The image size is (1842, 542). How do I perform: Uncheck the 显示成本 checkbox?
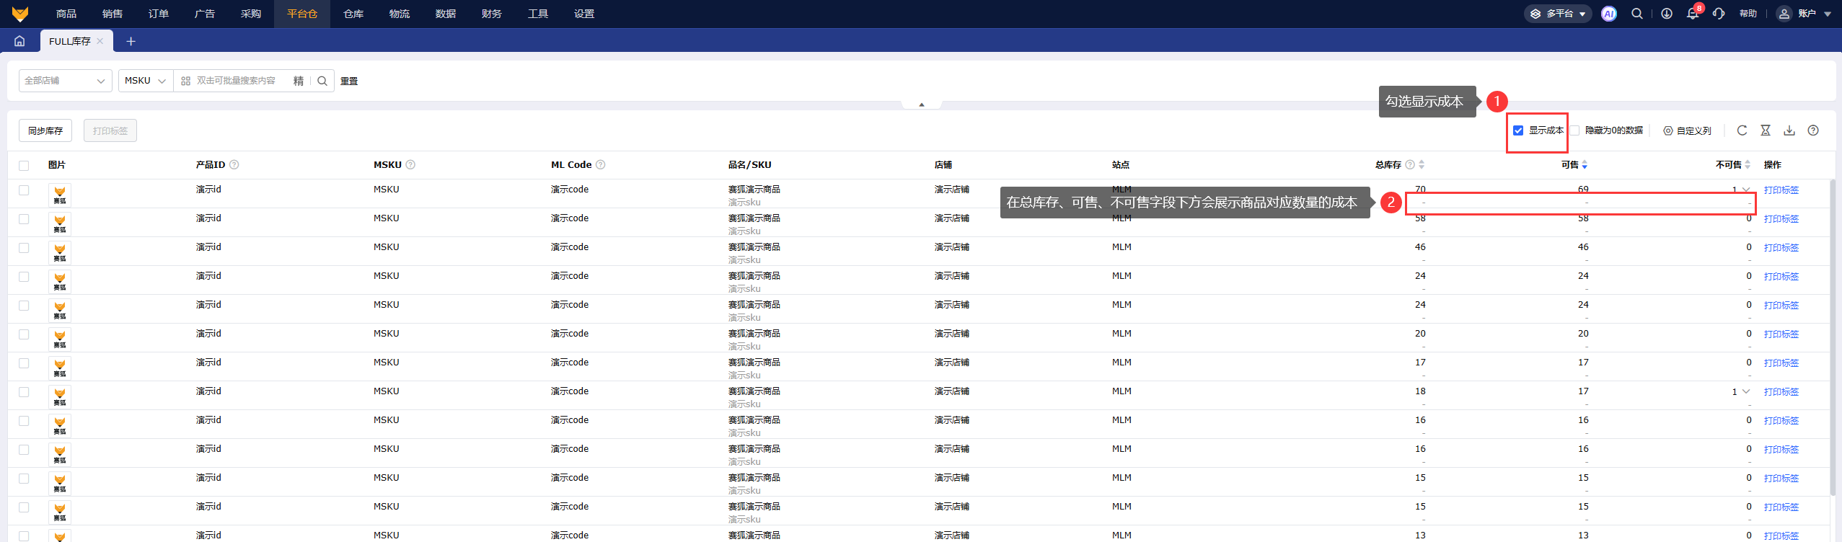(x=1518, y=130)
